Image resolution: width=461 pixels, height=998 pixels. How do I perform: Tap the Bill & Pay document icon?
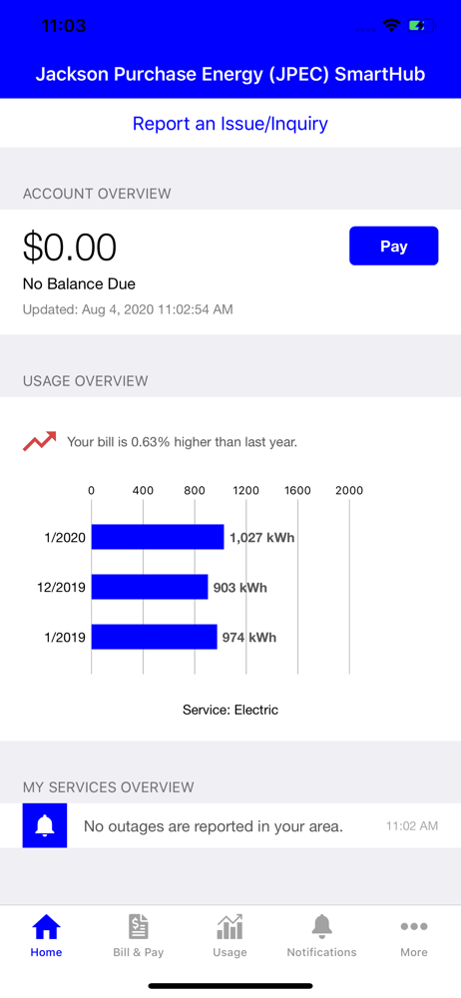coord(138,926)
